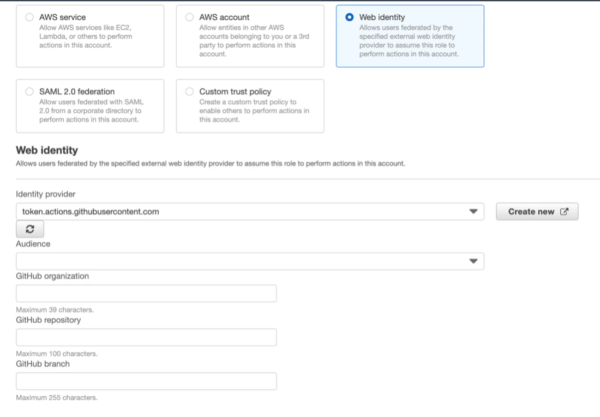
Task: Select the AWS service radio option
Action: tap(29, 17)
